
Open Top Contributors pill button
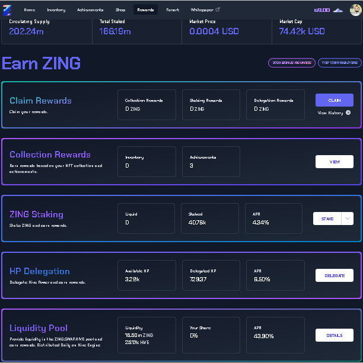click(340, 63)
